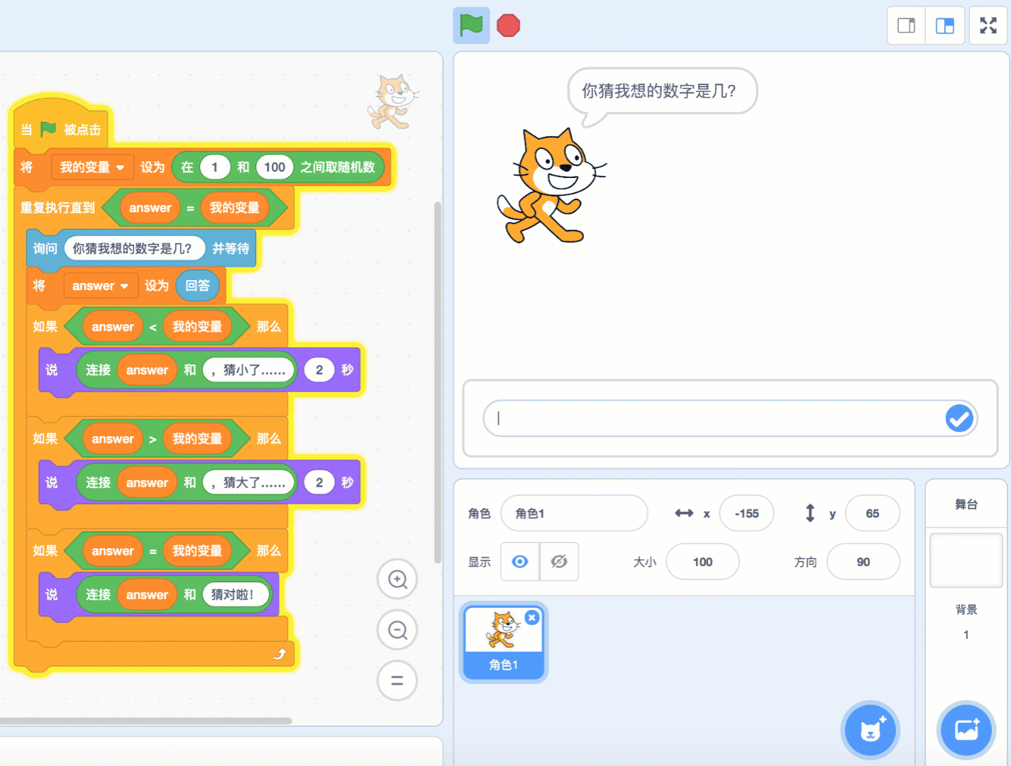This screenshot has height=766, width=1011.
Task: Click the answer text field on stage
Action: [x=731, y=418]
